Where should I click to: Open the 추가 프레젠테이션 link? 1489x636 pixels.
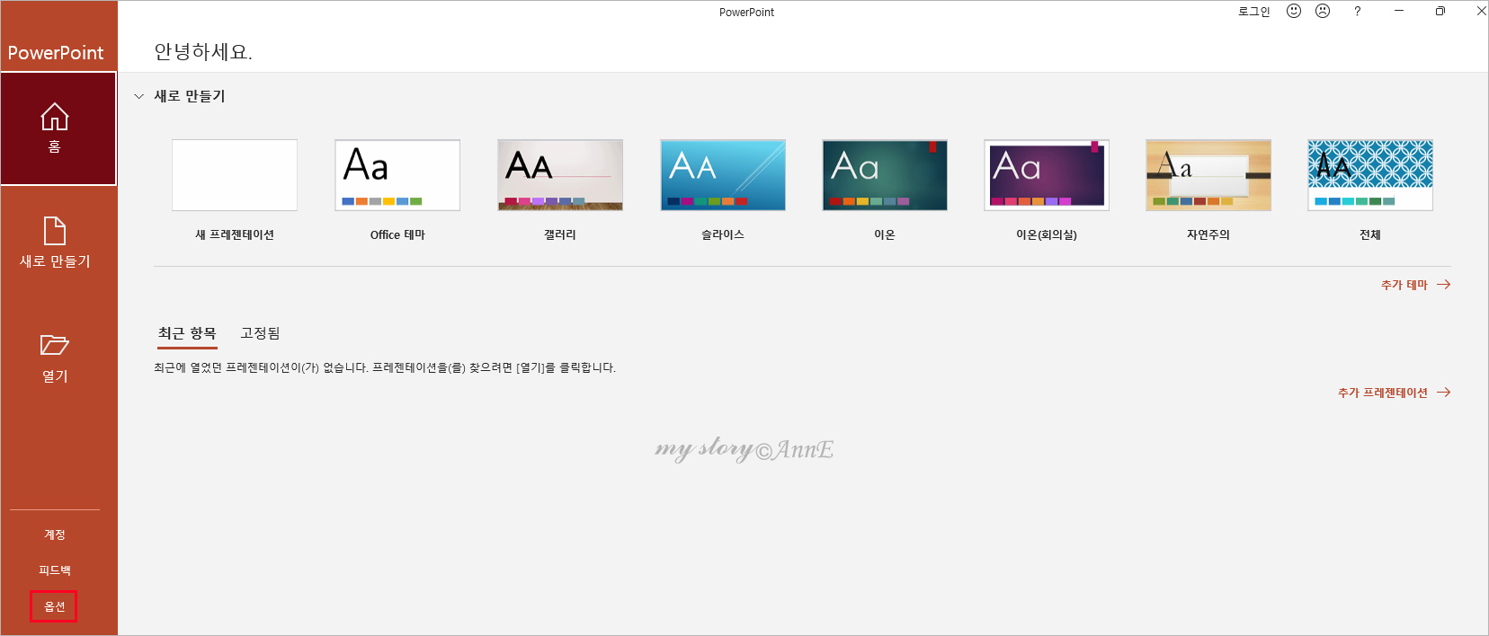(x=1394, y=393)
